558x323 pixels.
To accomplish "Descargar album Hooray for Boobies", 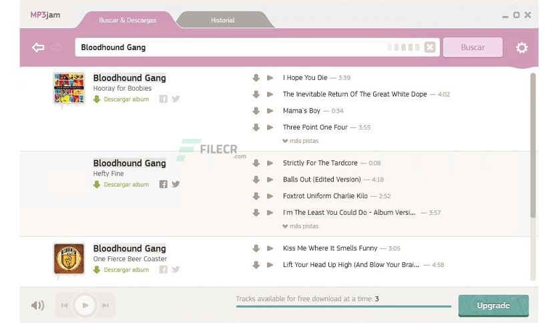I will pos(121,99).
